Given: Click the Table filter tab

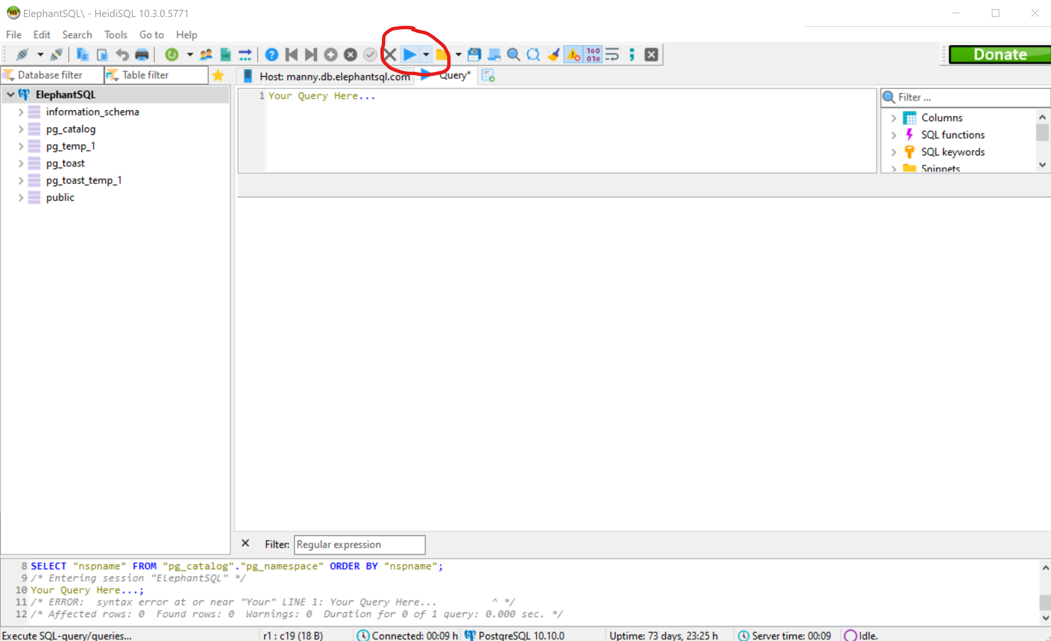Looking at the screenshot, I should click(146, 74).
